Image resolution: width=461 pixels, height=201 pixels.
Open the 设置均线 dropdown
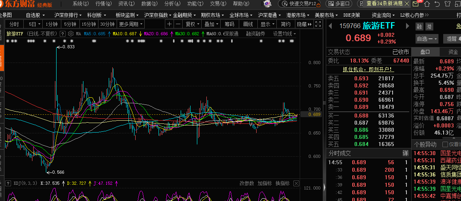285,34
